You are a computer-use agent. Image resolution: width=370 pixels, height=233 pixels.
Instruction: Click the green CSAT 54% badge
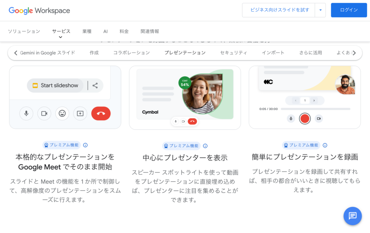coord(185,83)
